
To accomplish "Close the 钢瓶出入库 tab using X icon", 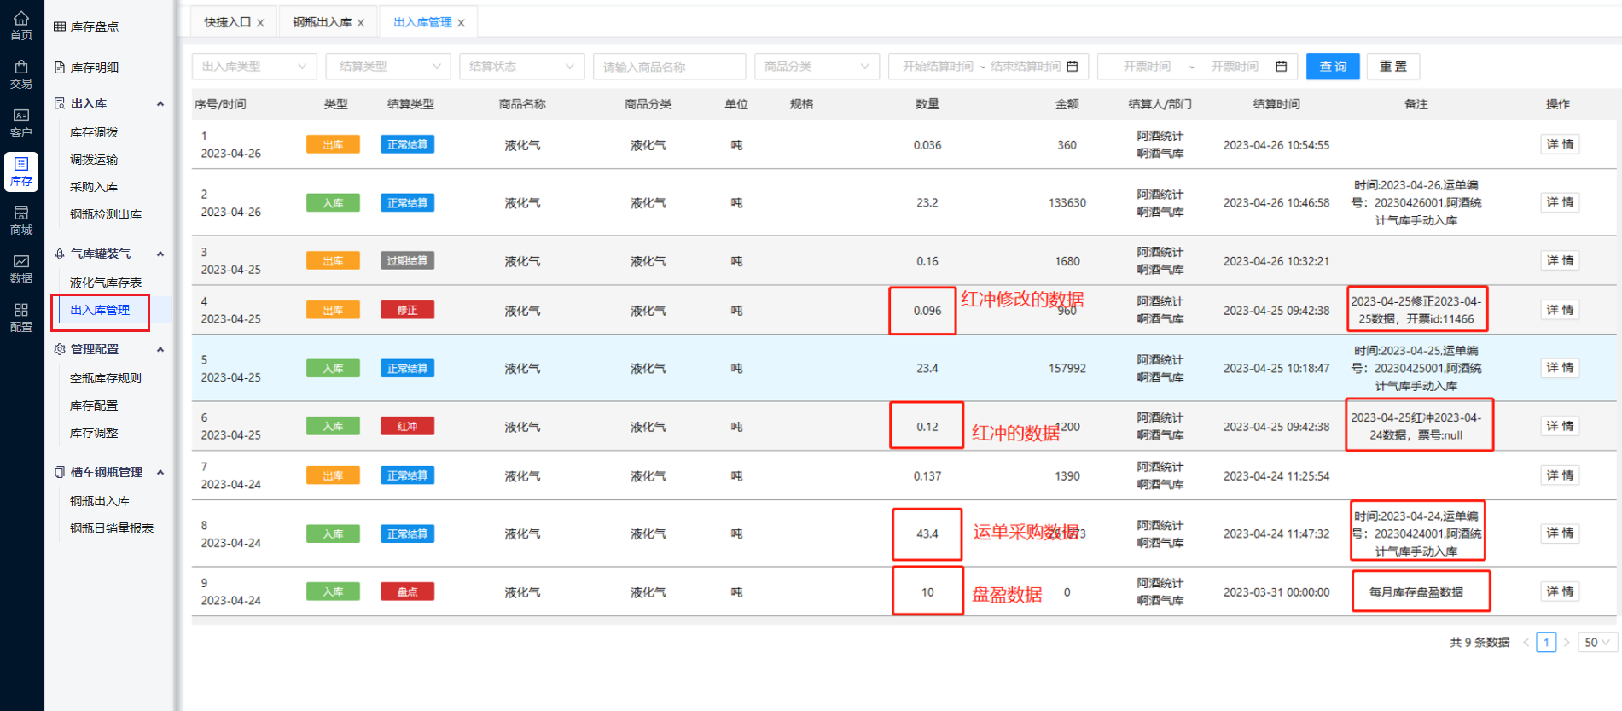I will [361, 23].
